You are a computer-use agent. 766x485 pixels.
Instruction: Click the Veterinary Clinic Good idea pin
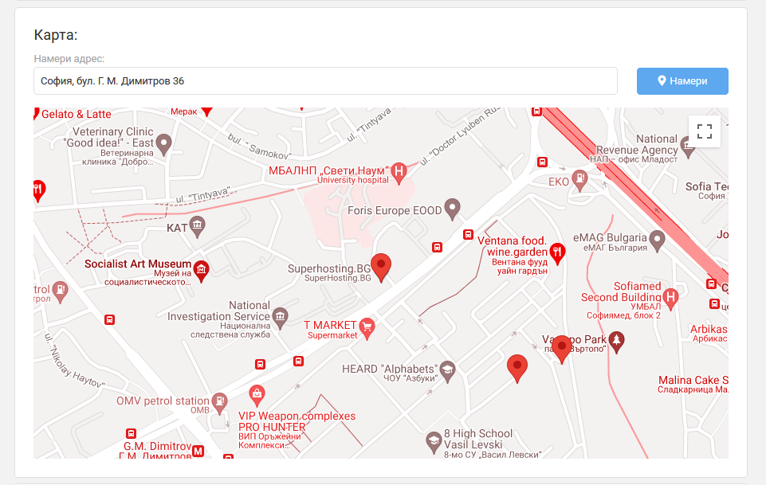(x=163, y=145)
